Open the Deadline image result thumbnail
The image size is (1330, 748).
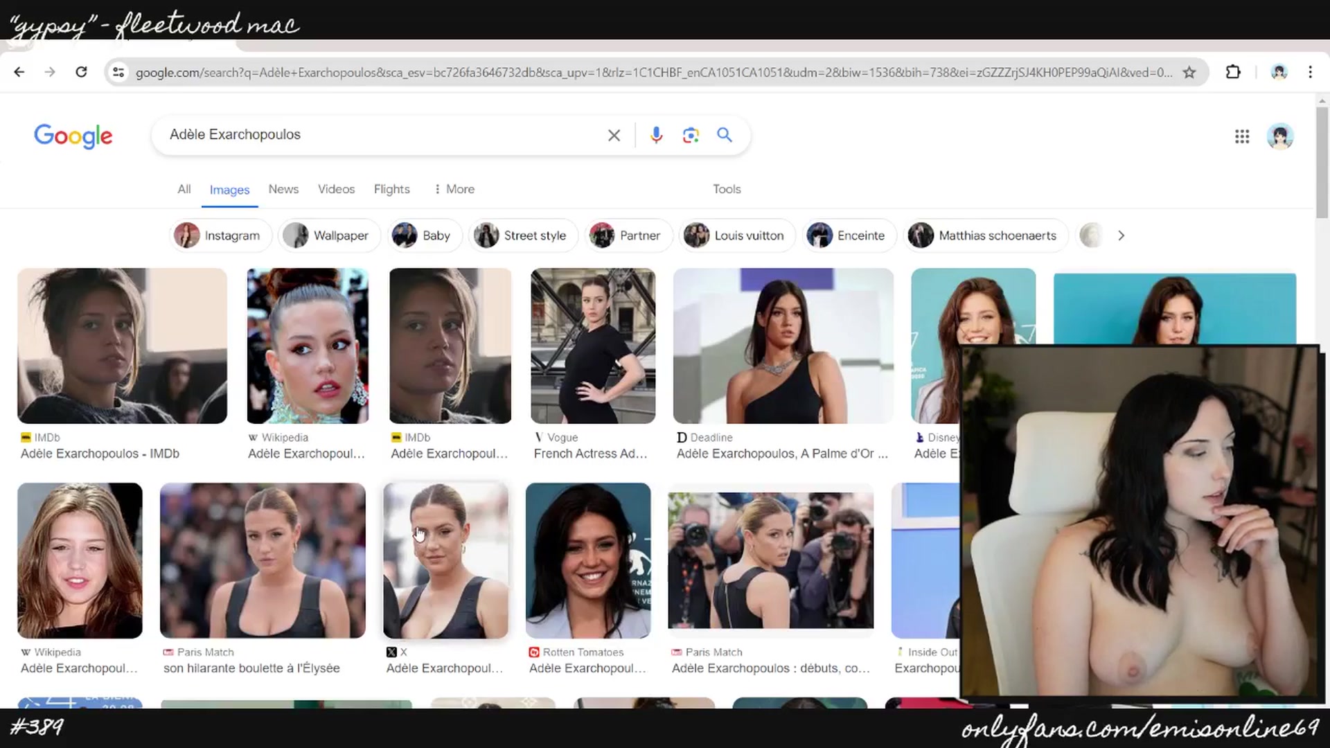pyautogui.click(x=783, y=346)
